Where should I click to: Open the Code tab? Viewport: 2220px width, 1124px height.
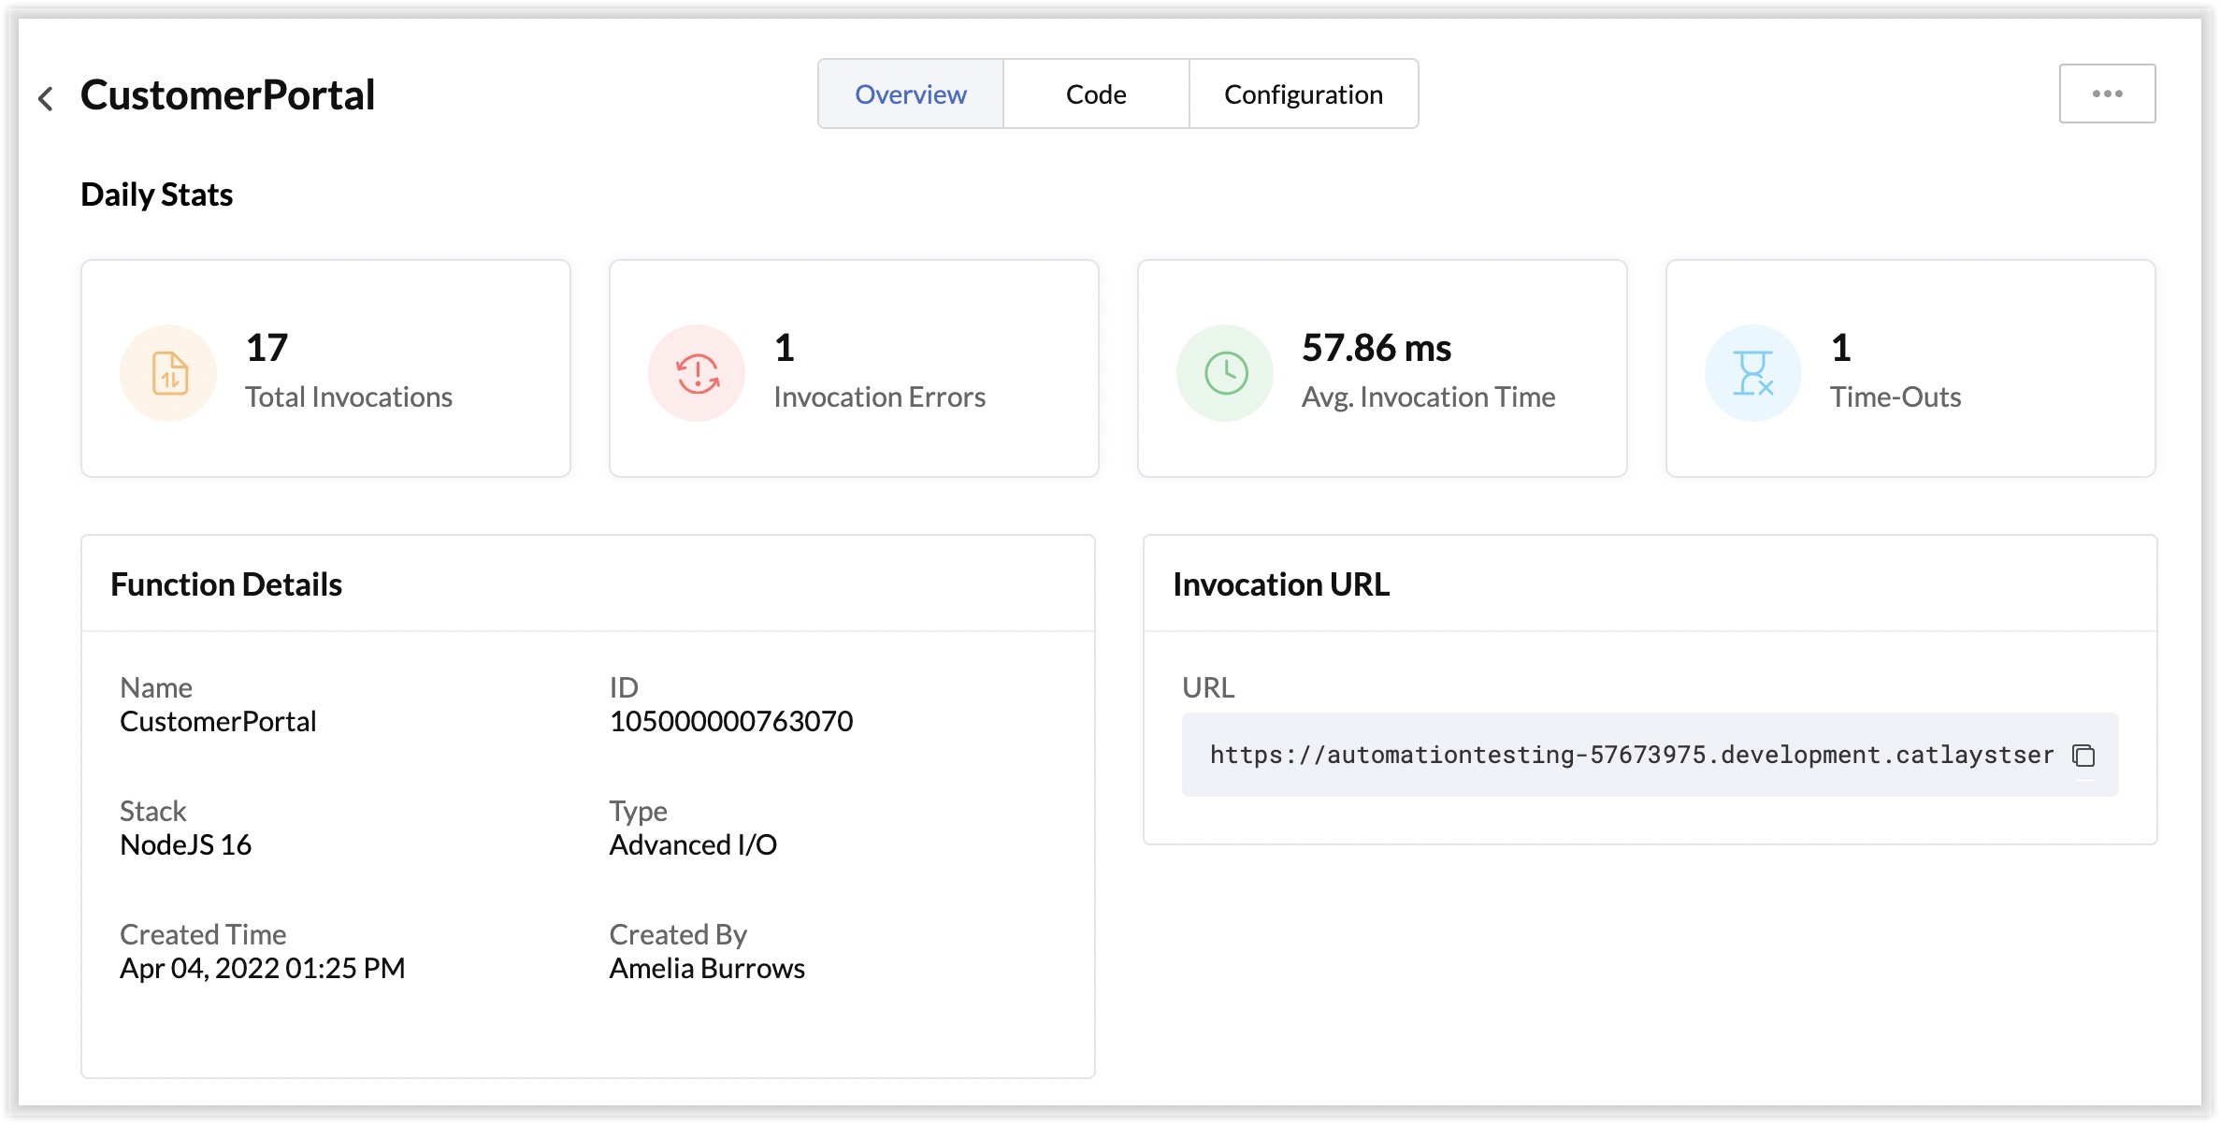(1096, 94)
